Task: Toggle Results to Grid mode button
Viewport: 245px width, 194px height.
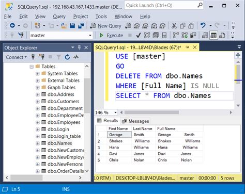Action: tap(213, 36)
